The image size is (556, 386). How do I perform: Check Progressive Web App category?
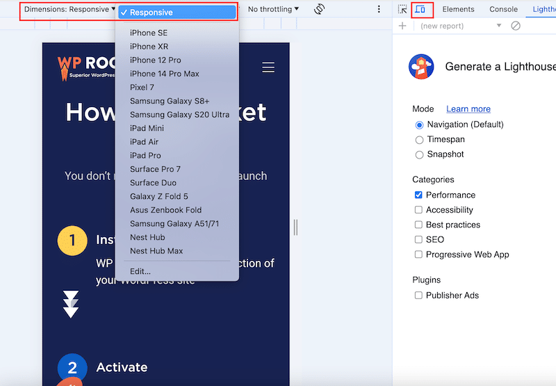(418, 255)
